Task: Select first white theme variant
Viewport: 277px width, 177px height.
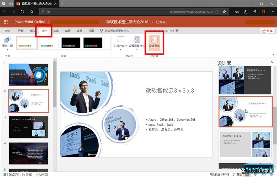Action: (27, 43)
